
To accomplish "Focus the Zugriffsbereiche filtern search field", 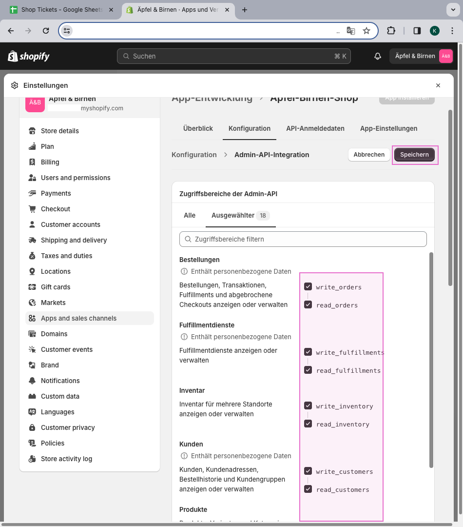I will [303, 239].
